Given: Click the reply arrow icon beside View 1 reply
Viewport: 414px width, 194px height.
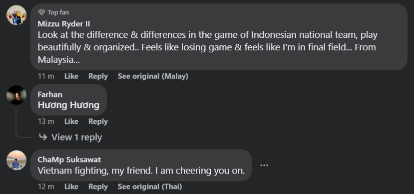Looking at the screenshot, I should pos(43,137).
